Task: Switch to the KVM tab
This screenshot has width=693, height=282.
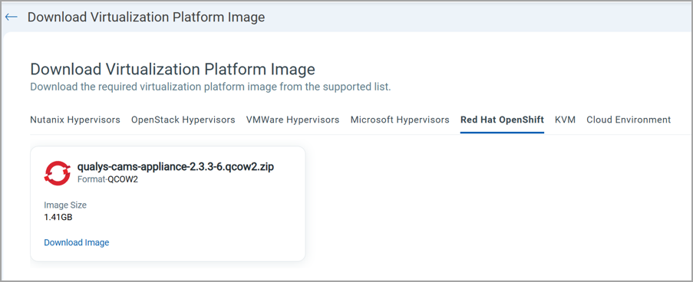Action: tap(566, 120)
